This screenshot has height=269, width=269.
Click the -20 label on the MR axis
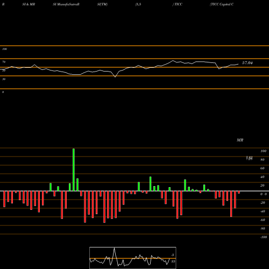263,203
